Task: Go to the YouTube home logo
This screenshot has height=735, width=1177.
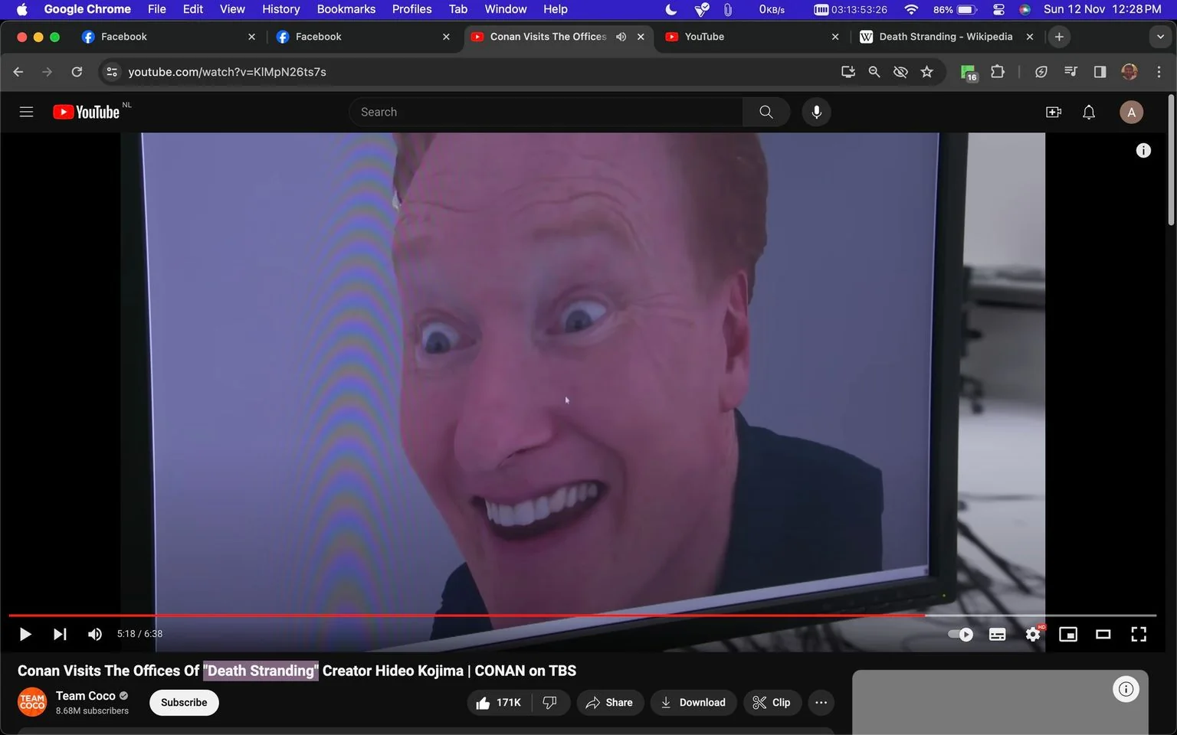Action: (86, 112)
